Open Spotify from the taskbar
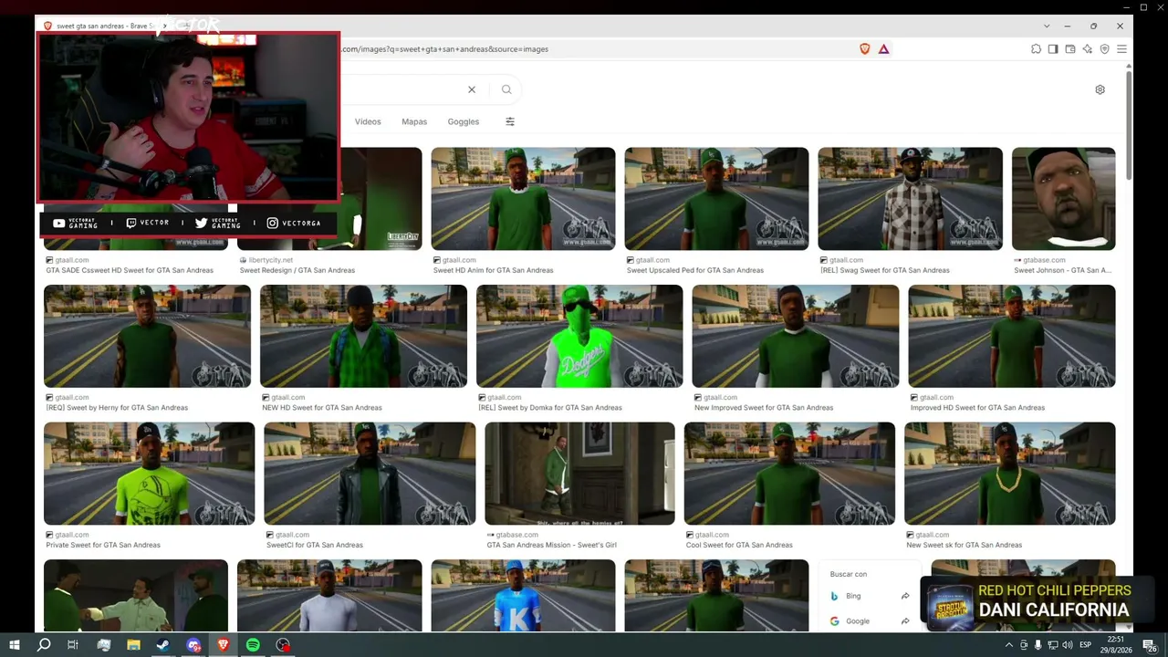This screenshot has height=657, width=1168. point(253,645)
